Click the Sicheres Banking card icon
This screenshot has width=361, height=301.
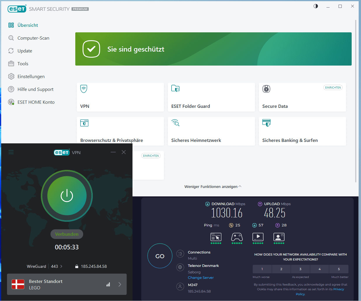(x=266, y=123)
